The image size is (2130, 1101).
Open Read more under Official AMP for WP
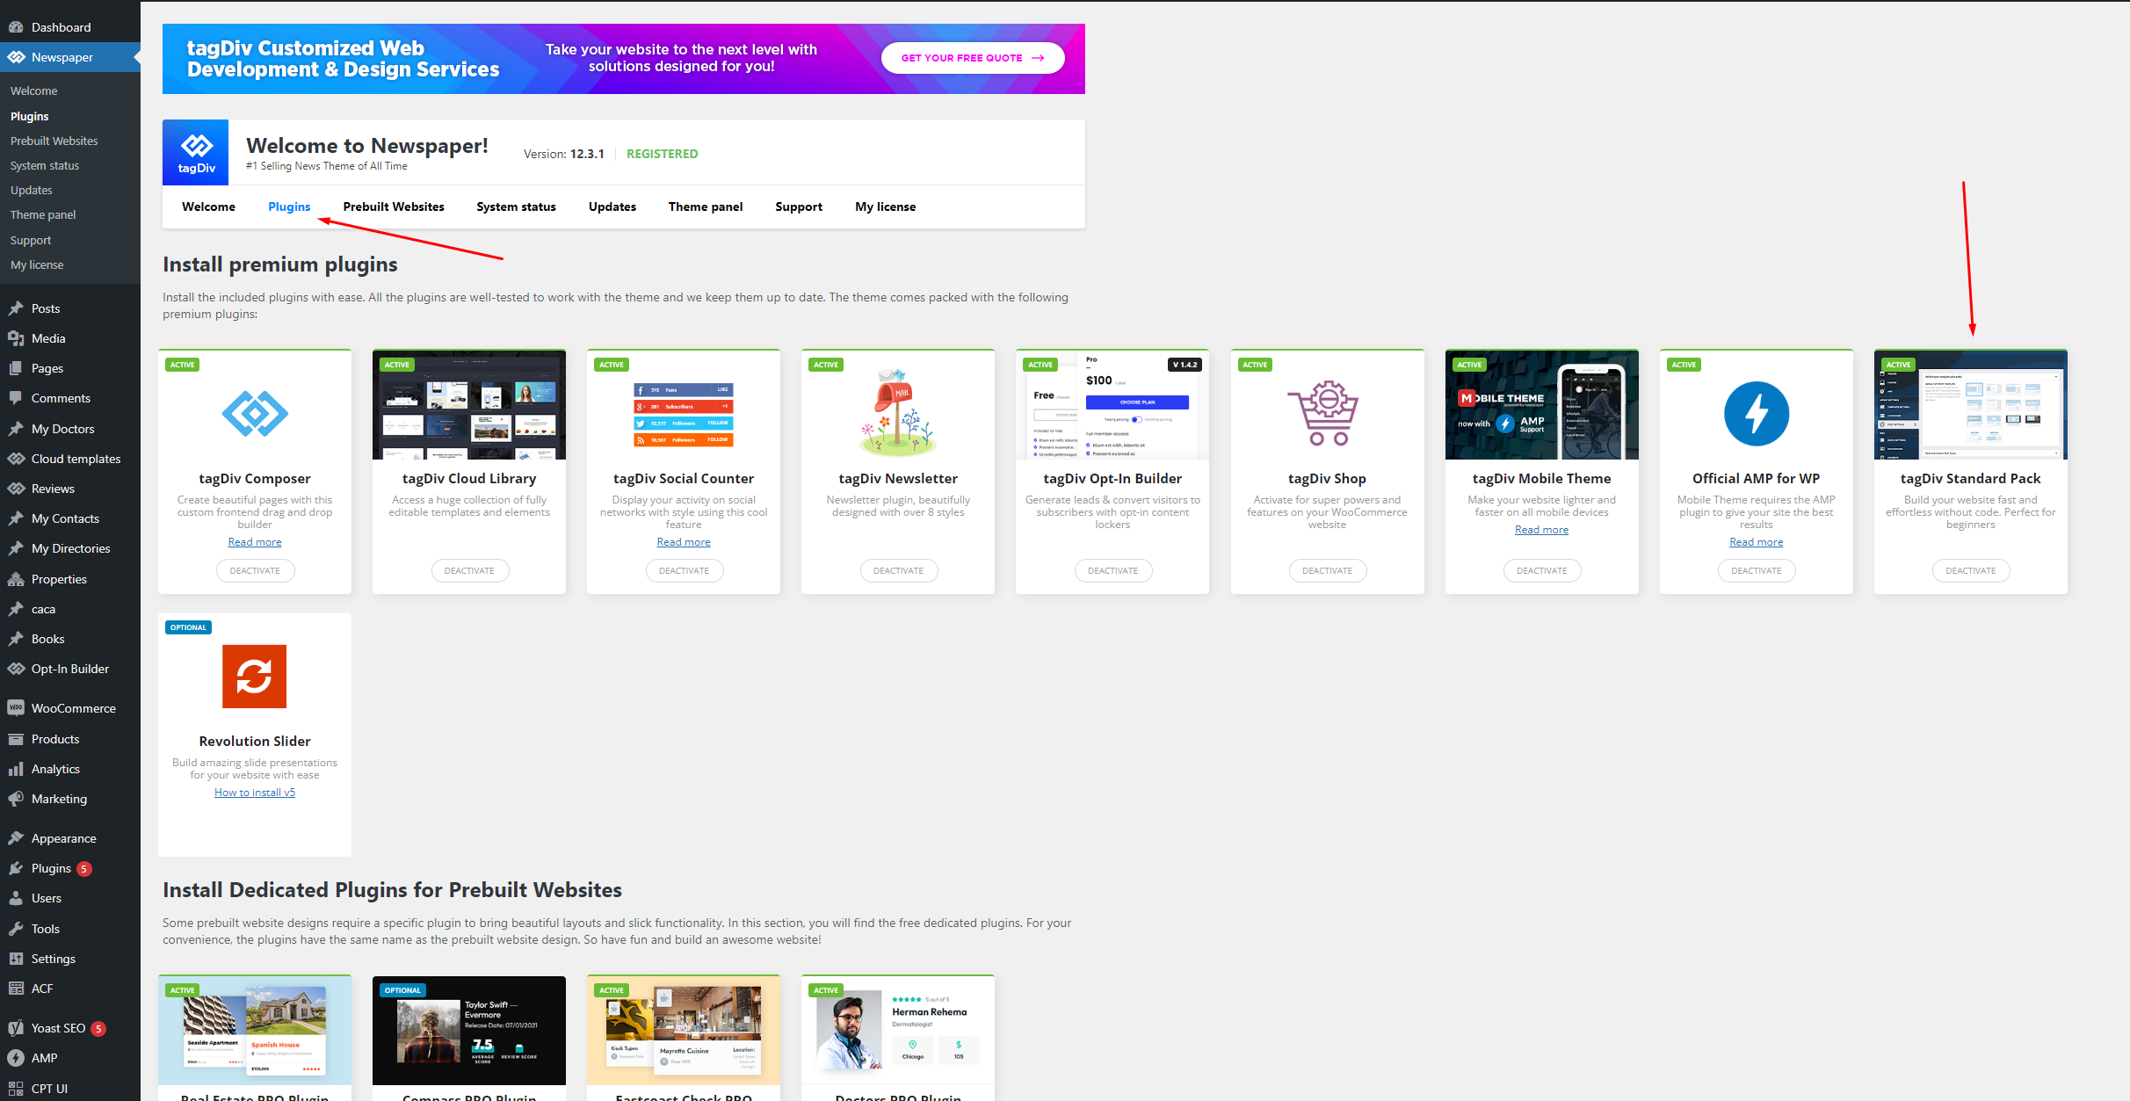pos(1757,542)
